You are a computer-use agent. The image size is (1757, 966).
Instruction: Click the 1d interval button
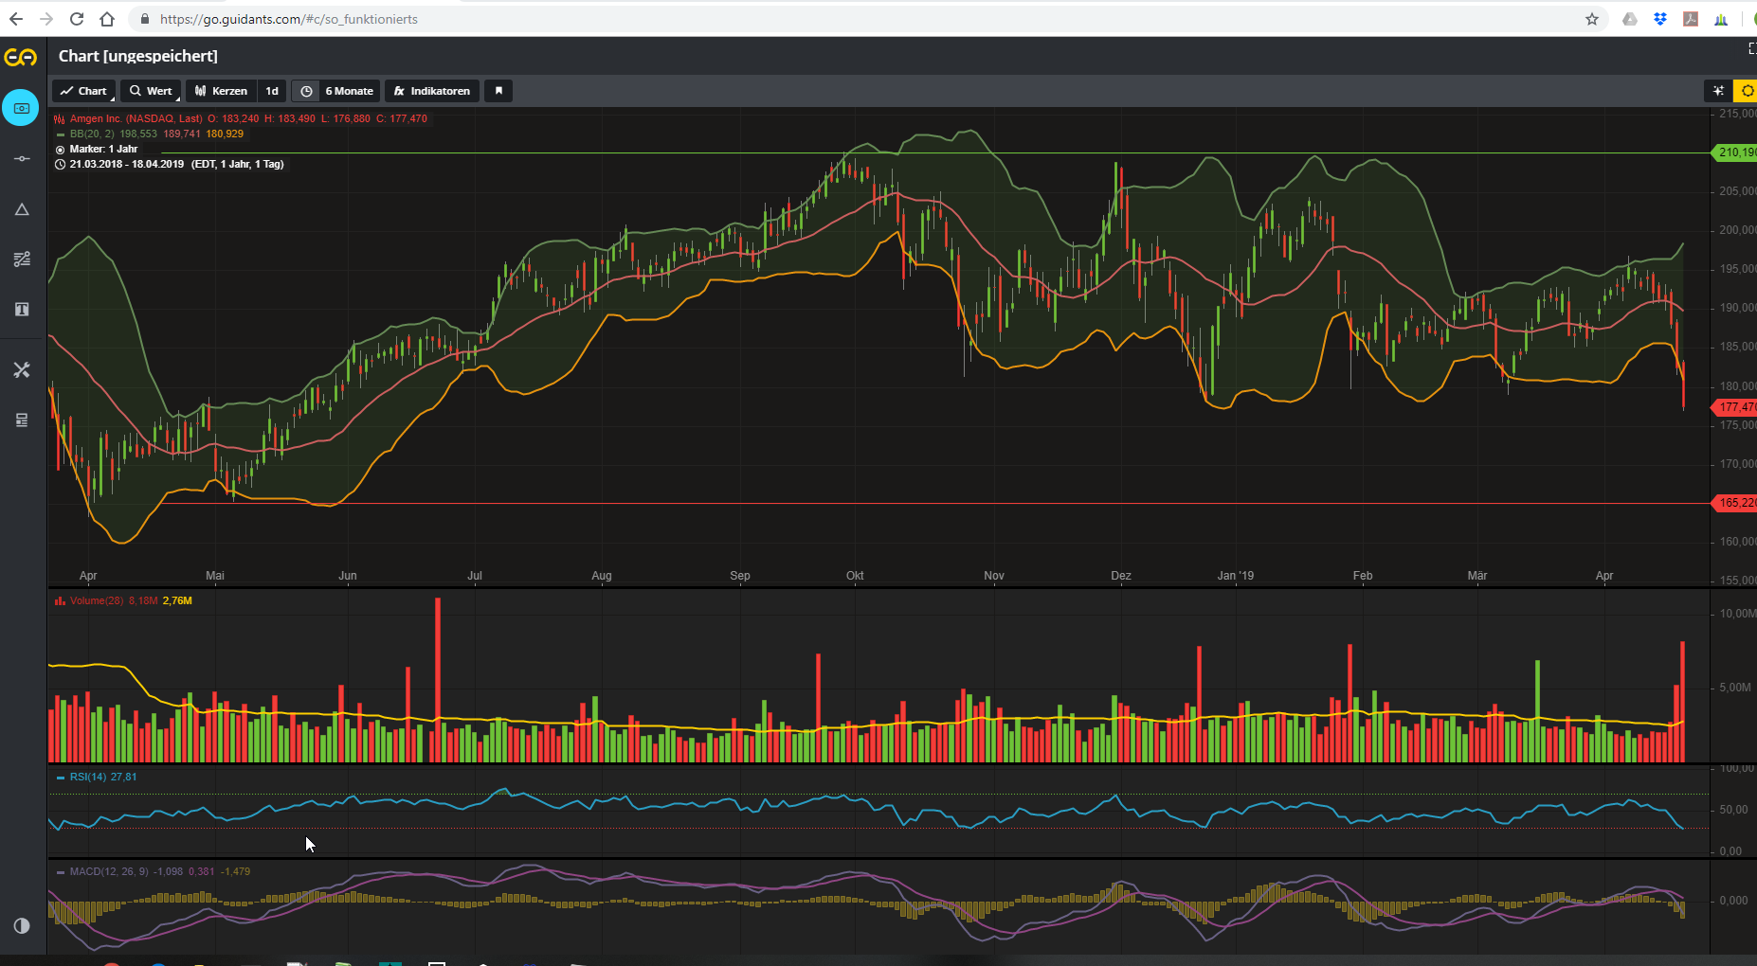[x=272, y=91]
